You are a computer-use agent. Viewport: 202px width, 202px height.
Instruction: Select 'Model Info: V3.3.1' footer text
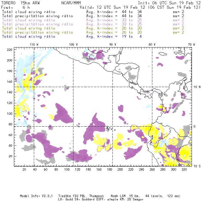point(36,196)
